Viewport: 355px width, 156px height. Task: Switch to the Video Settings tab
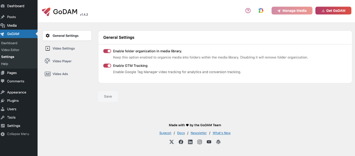[x=64, y=48]
